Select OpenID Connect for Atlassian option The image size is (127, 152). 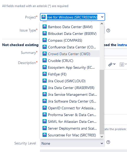point(70,108)
